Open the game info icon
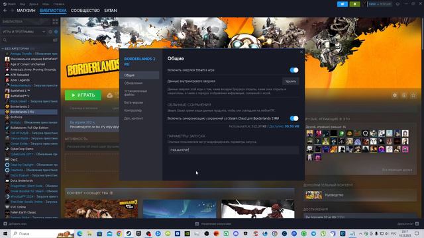This screenshot has height=238, width=424. click(x=404, y=95)
